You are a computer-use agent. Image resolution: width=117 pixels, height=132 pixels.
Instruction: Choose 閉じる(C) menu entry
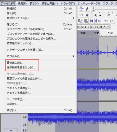[41, 24]
